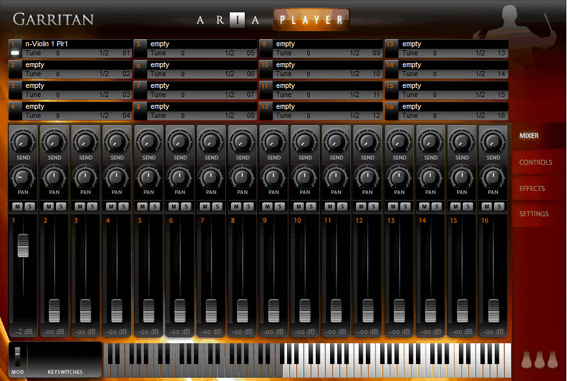The height and width of the screenshot is (381, 567).
Task: Click the -2 dB readout on channel 1
Action: (23, 332)
